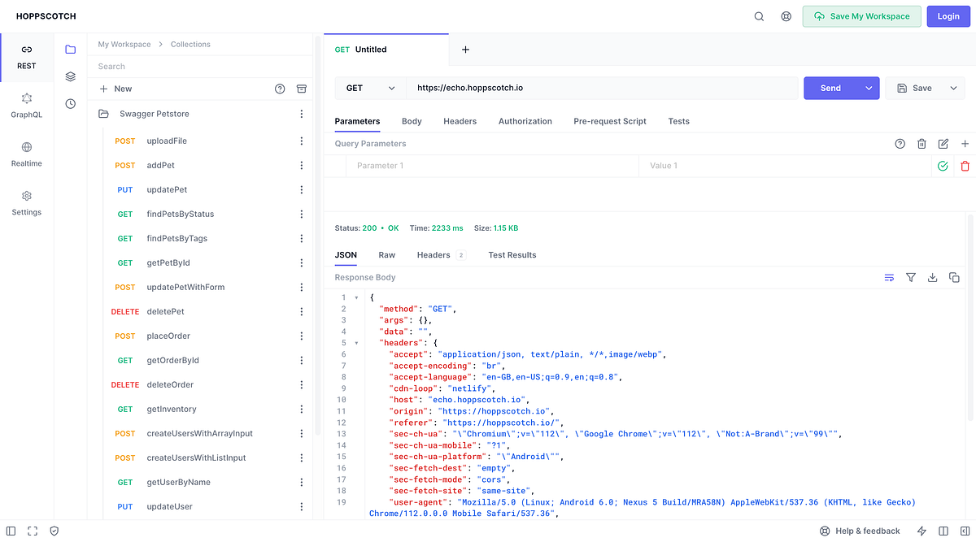Filter the response body JSON
Viewport: 976px width, 542px height.
click(x=911, y=277)
